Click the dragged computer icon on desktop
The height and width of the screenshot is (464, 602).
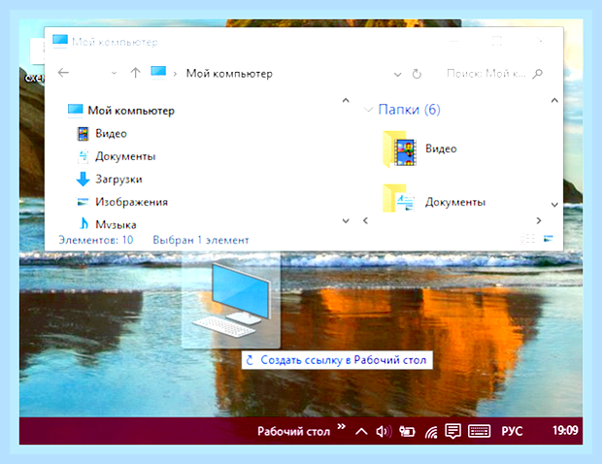click(231, 301)
